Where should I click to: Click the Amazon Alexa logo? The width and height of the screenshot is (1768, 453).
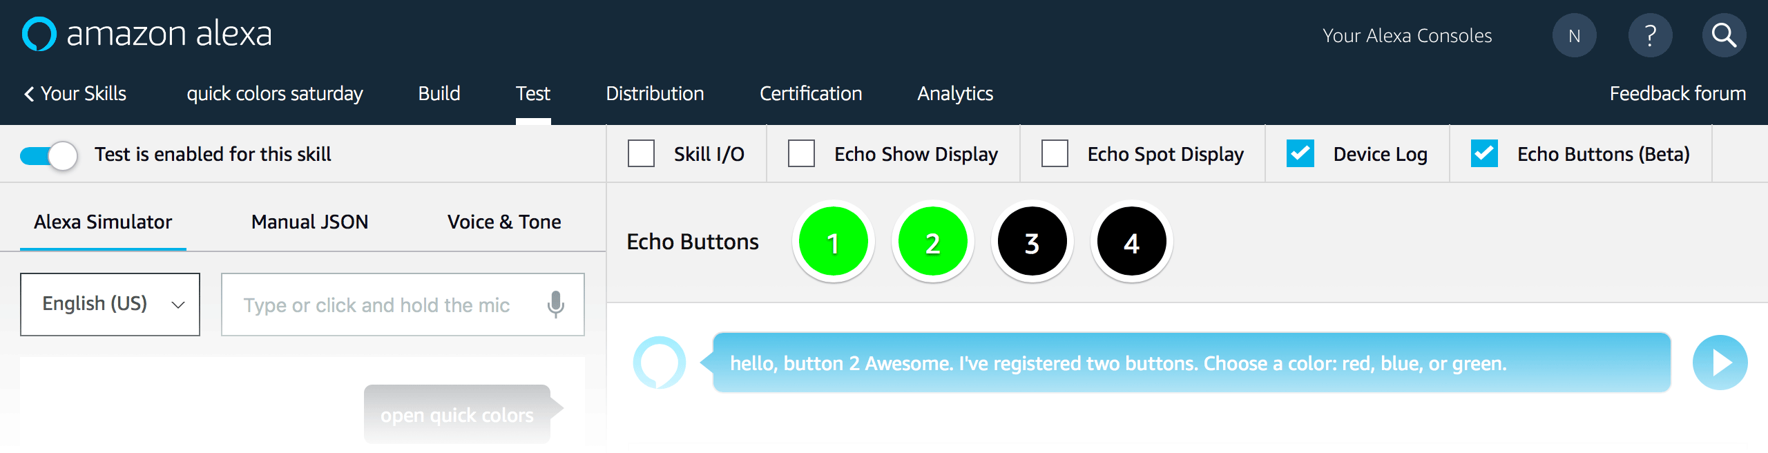[x=147, y=34]
